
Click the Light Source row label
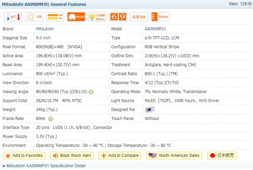(x=123, y=101)
